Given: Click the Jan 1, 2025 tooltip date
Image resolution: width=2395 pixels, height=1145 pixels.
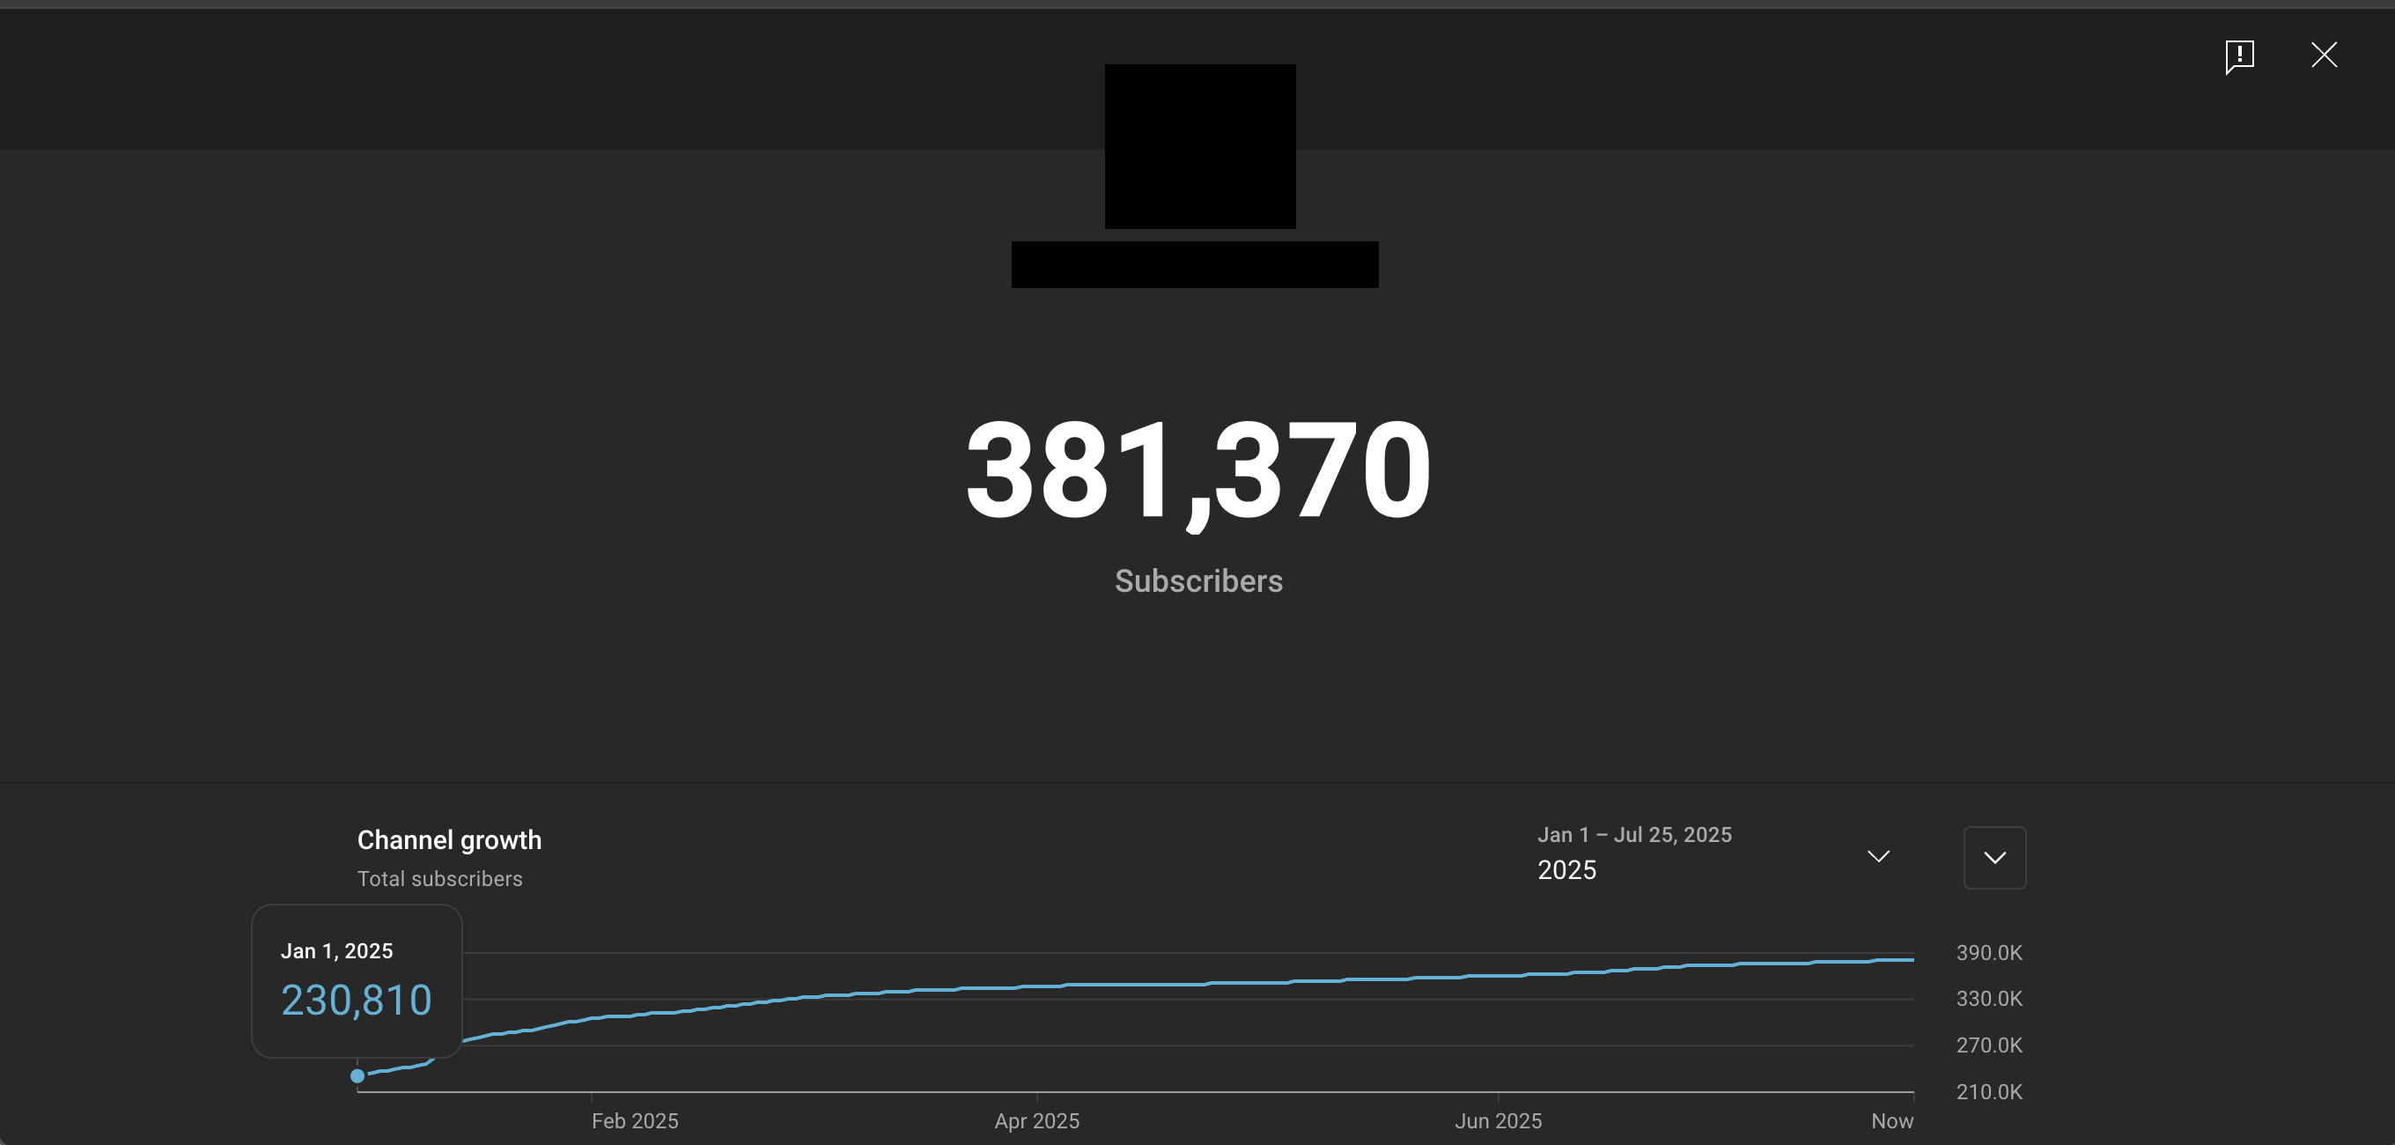Looking at the screenshot, I should (x=336, y=950).
